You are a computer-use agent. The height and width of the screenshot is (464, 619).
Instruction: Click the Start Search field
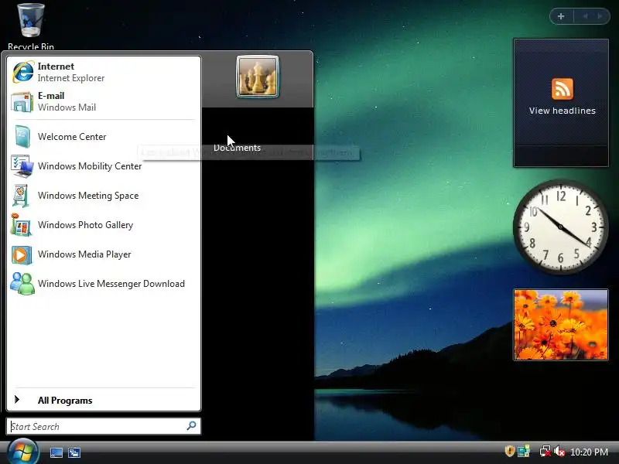[104, 427]
